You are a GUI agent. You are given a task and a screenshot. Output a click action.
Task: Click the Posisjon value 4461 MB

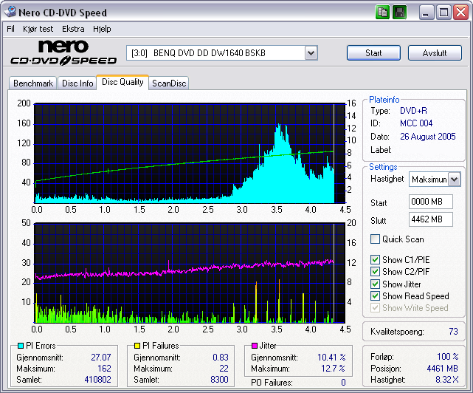click(443, 369)
